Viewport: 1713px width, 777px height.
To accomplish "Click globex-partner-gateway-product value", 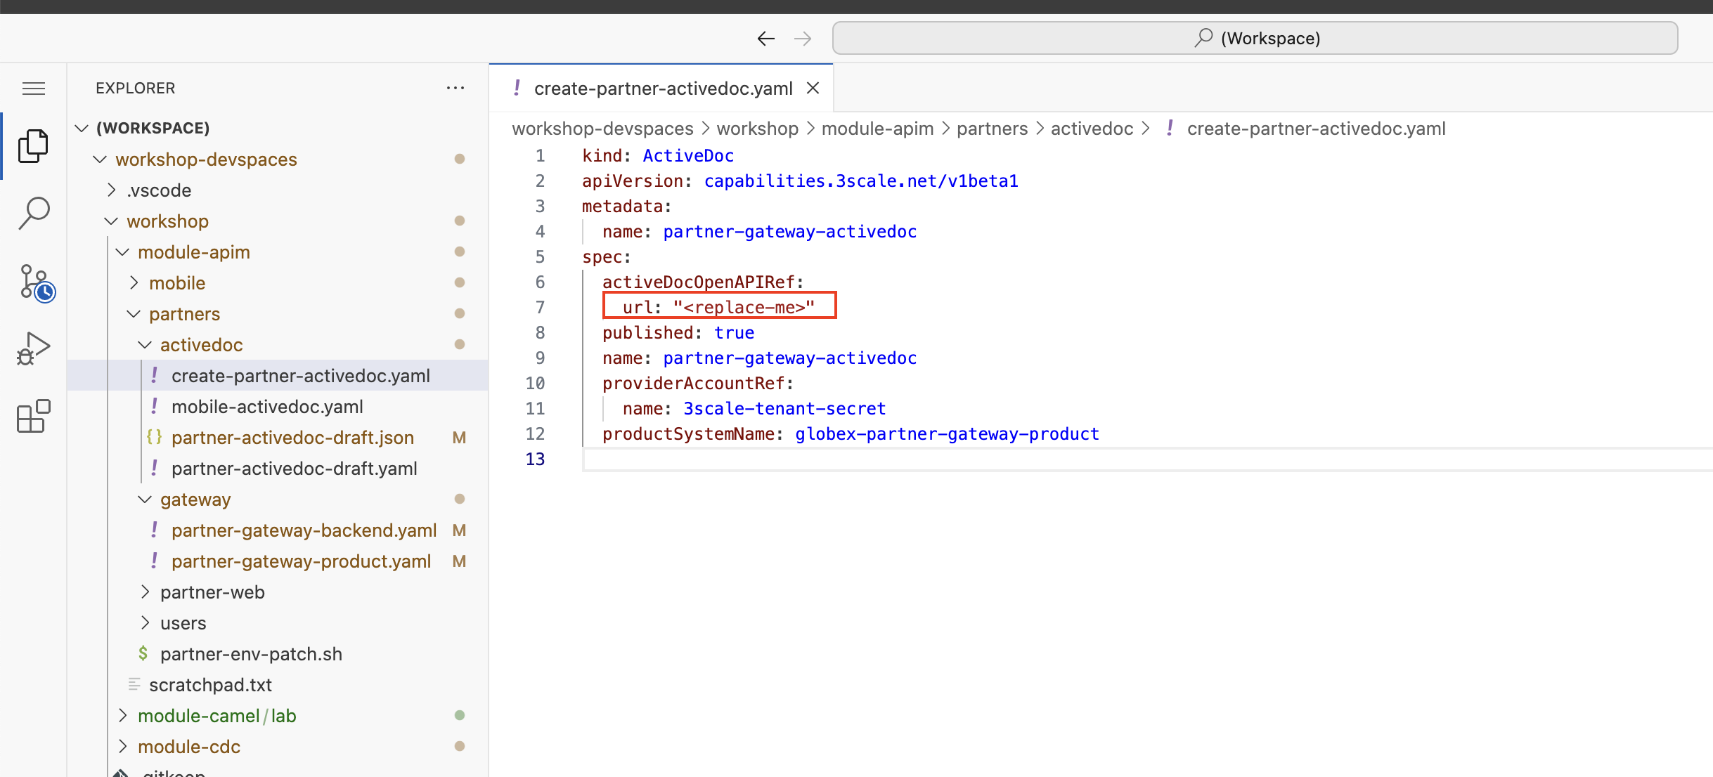I will [947, 434].
